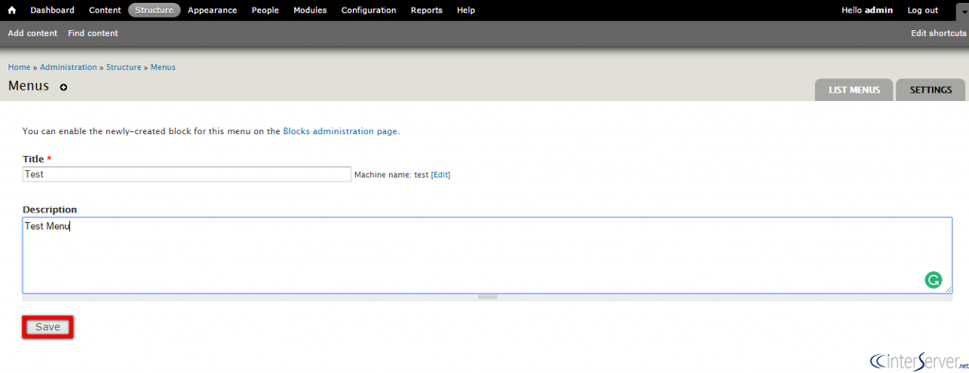Click the admin username link
The image size is (969, 373).
(x=878, y=10)
